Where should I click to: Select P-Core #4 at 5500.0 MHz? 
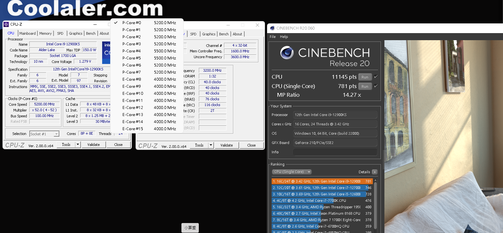click(147, 51)
